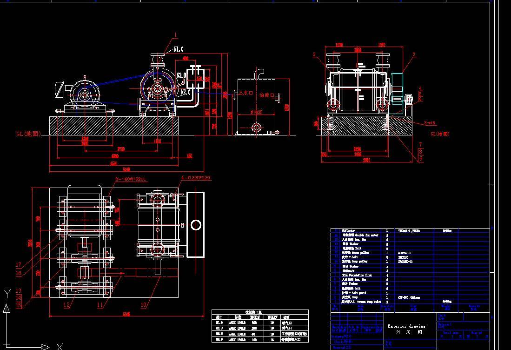Click the circle in the plan-view rectangular tank
The height and width of the screenshot is (350, 511).
tap(196, 225)
